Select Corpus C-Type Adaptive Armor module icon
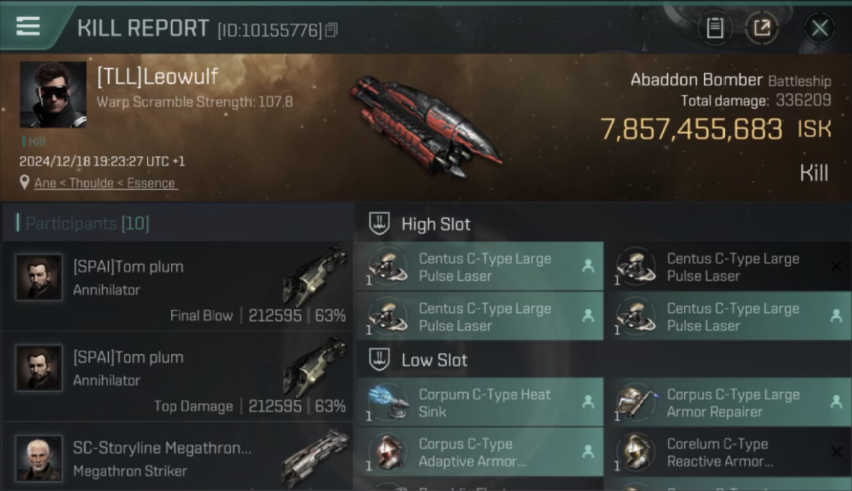852x491 pixels. point(388,452)
